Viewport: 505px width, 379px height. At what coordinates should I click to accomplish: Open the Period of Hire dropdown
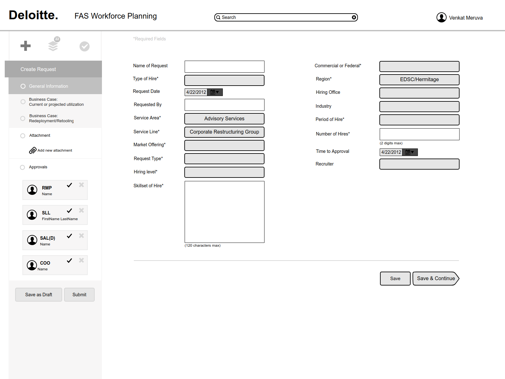419,120
